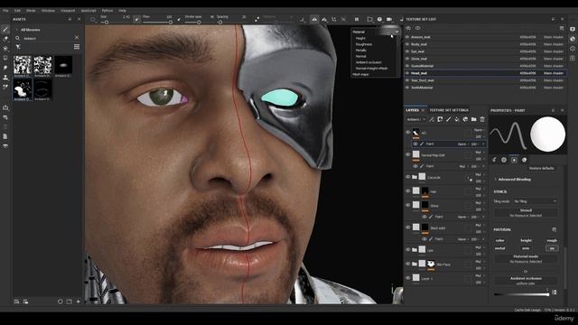
Task: Expand the All libraries breadcrumb in Assets
Action: (x=16, y=30)
